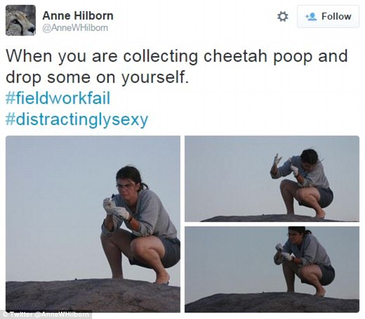Click the person-plus icon on Follow
The width and height of the screenshot is (365, 319).
click(x=311, y=17)
